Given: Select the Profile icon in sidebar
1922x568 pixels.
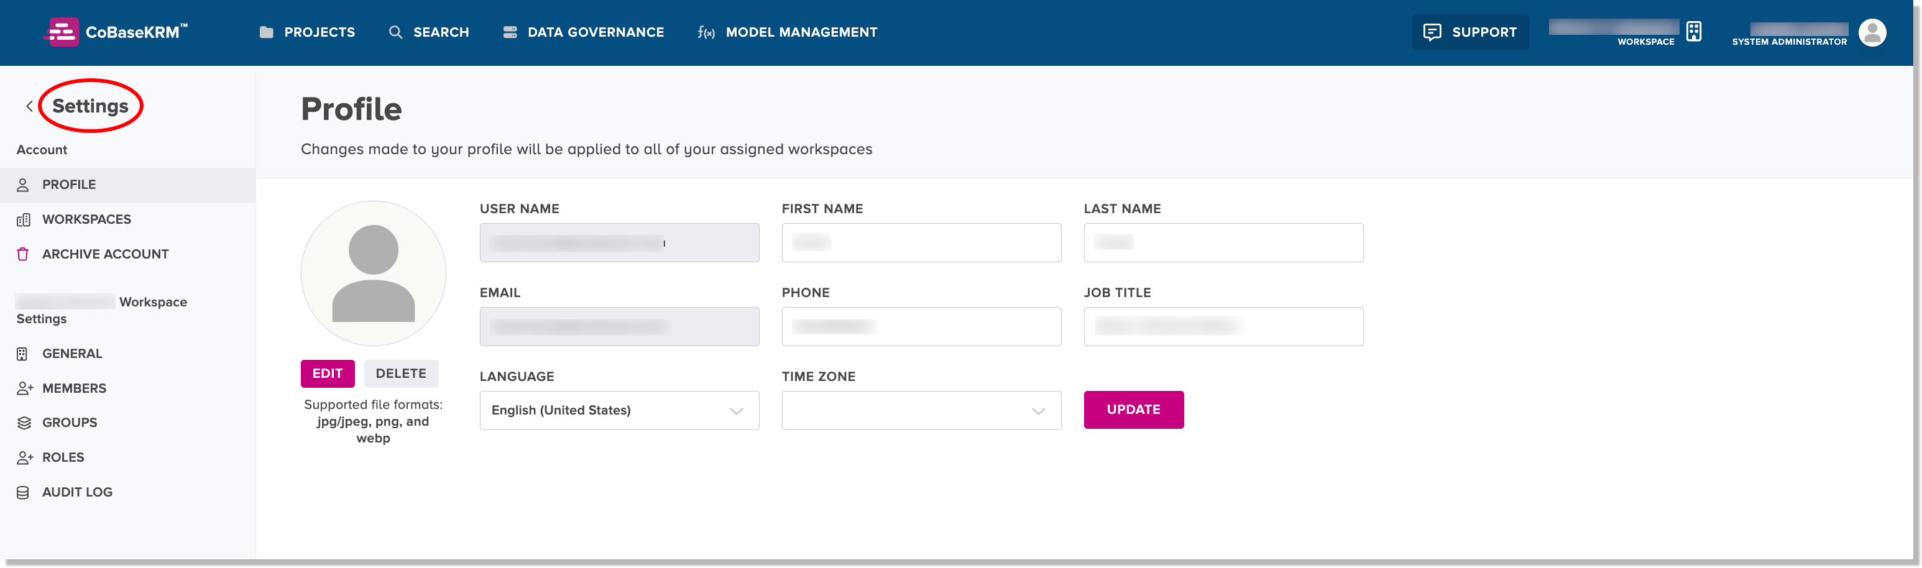Looking at the screenshot, I should (24, 185).
